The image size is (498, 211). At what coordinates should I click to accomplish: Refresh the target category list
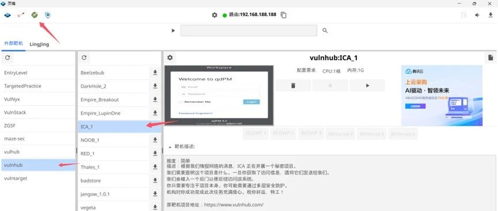(x=7, y=57)
